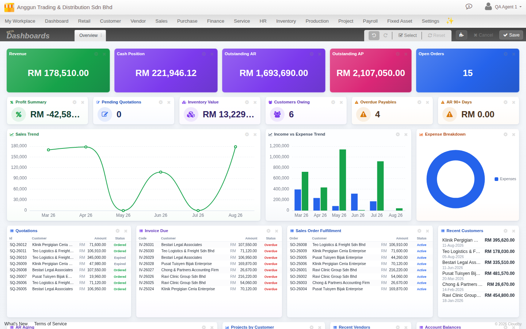Screen dimensions: 526x329
Task: Open the QA Agent 1 user dropdown
Action: point(503,7)
